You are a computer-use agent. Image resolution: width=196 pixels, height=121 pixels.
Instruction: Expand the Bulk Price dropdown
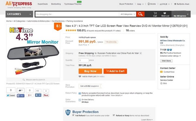84,45
